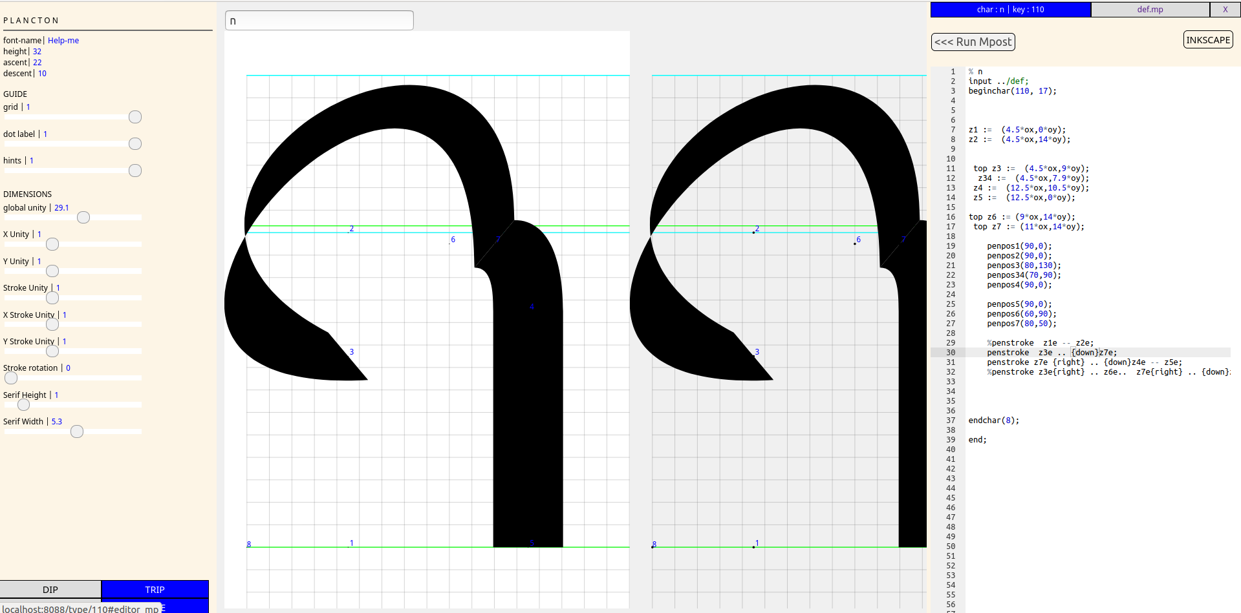The width and height of the screenshot is (1241, 613).
Task: Open the Help-me font-name link
Action: (x=63, y=41)
